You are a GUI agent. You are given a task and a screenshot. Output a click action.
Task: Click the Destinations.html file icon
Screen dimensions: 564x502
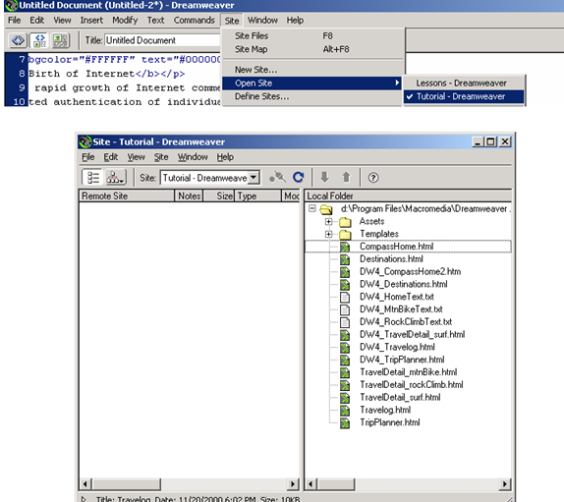point(345,259)
